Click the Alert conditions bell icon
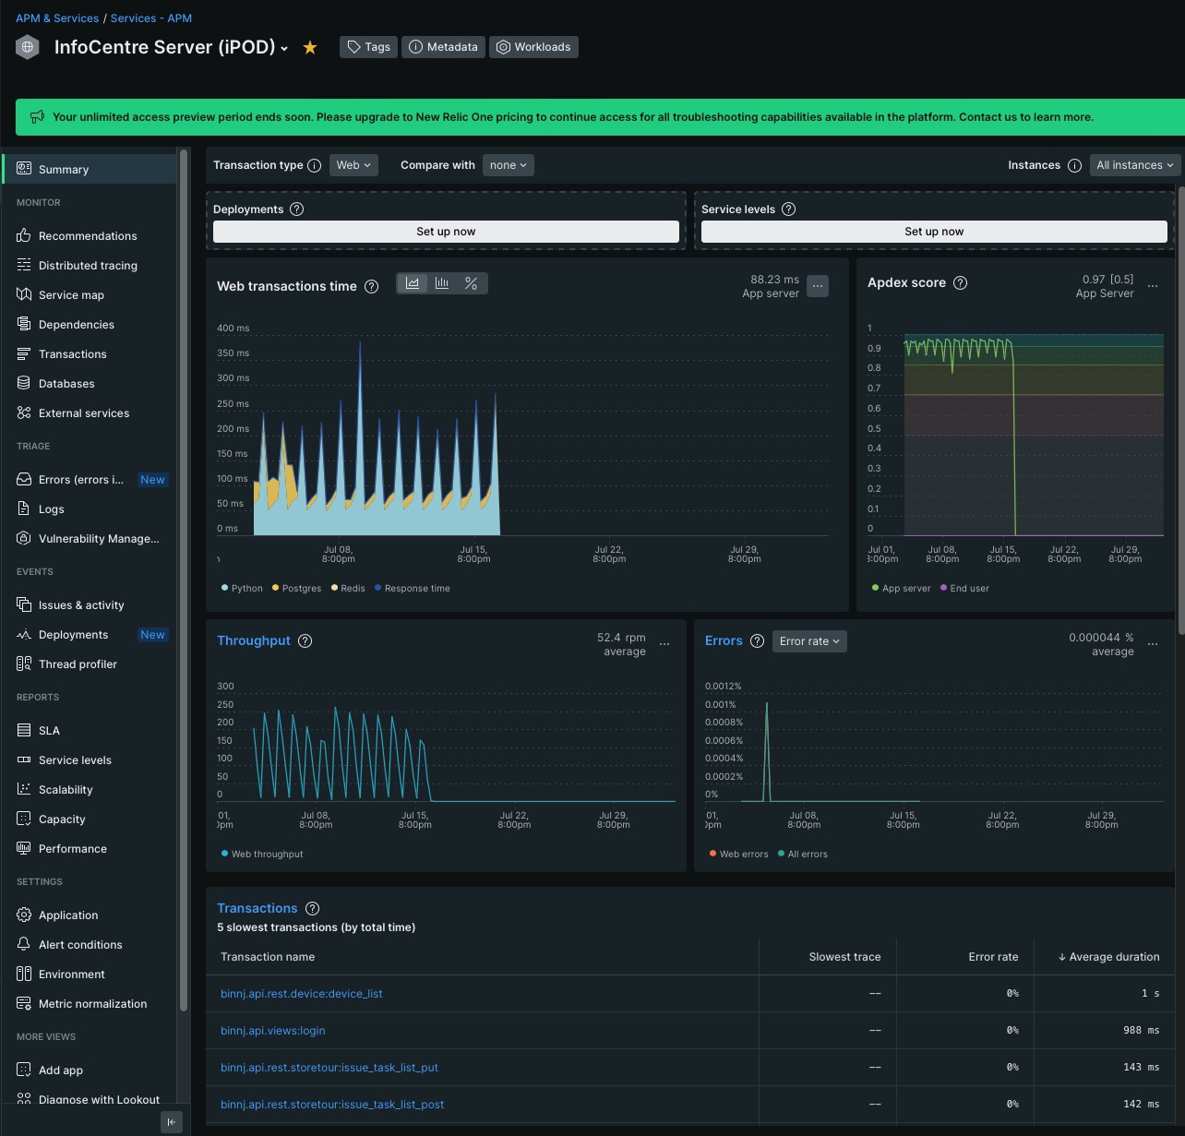 click(24, 944)
